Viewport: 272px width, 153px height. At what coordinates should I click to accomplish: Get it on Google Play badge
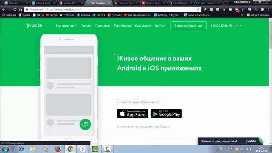[x=166, y=113]
